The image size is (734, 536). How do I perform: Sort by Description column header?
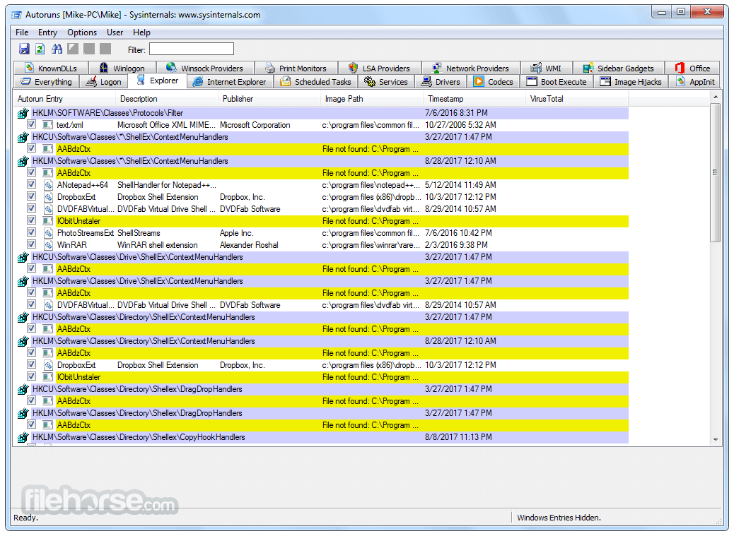[x=167, y=99]
